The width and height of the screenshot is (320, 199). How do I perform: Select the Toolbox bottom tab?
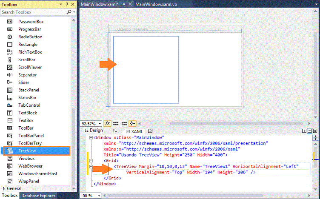[10, 195]
